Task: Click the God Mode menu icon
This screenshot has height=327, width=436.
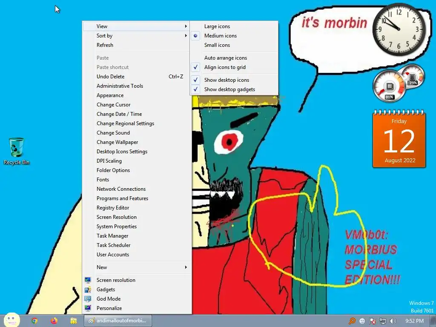Action: pos(88,299)
